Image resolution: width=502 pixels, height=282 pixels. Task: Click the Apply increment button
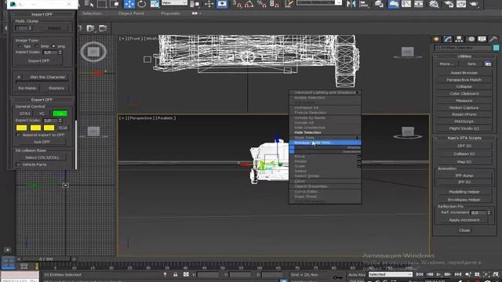(x=464, y=220)
